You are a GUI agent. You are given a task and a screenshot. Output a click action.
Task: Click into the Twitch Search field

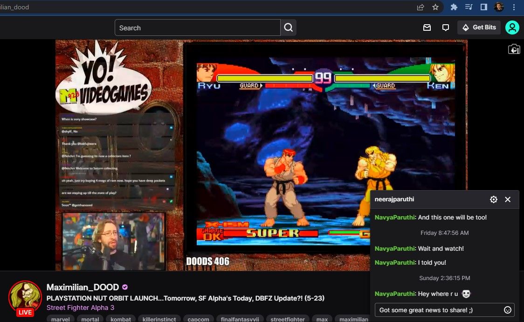pyautogui.click(x=198, y=27)
